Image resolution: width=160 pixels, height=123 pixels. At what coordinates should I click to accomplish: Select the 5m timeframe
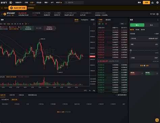click(5, 24)
